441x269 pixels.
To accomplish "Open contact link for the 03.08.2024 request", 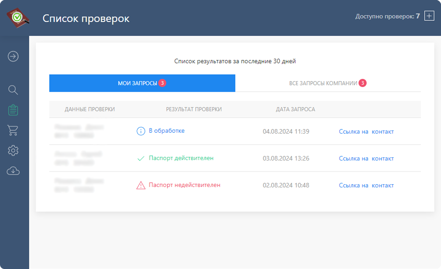I will [x=366, y=158].
